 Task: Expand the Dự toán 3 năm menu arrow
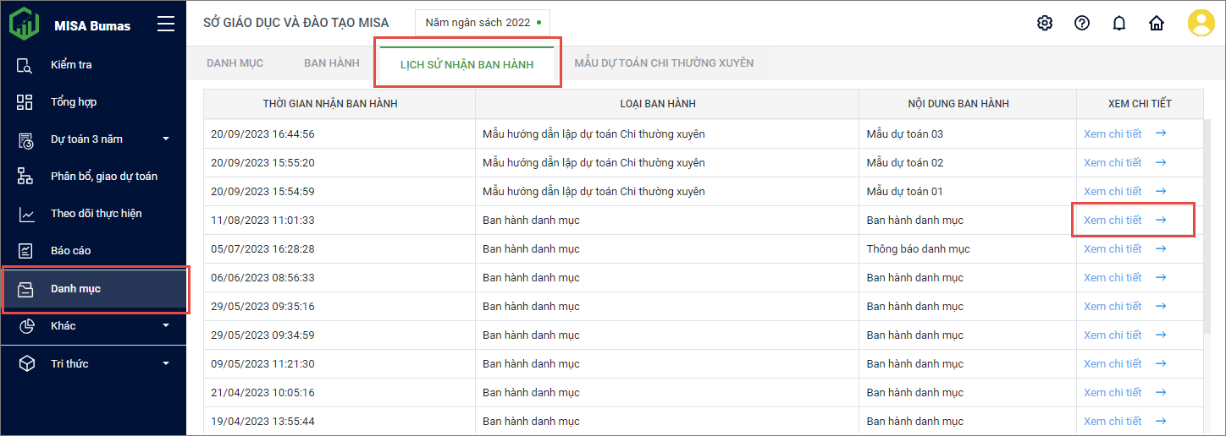166,139
